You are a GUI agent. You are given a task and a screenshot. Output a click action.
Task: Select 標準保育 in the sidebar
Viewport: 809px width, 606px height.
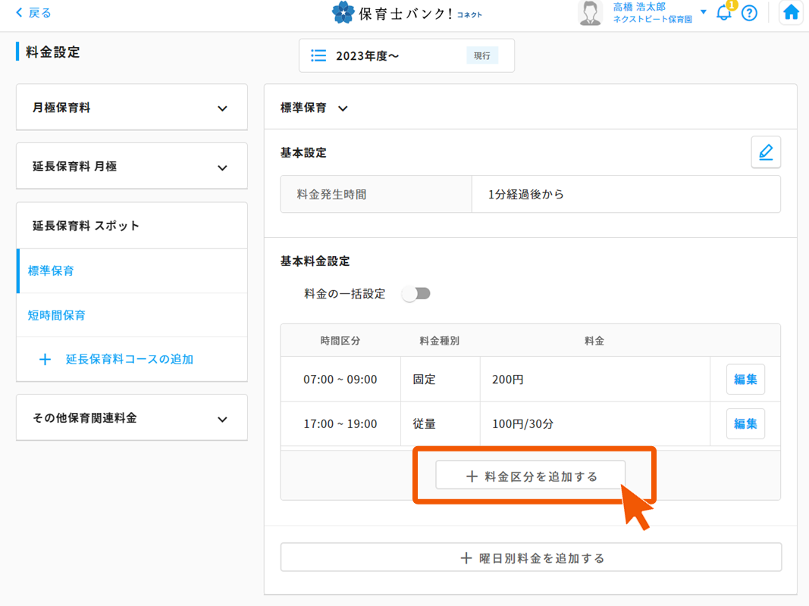click(x=51, y=270)
